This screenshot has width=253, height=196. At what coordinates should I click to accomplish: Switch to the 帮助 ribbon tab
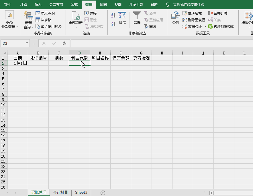(x=154, y=5)
